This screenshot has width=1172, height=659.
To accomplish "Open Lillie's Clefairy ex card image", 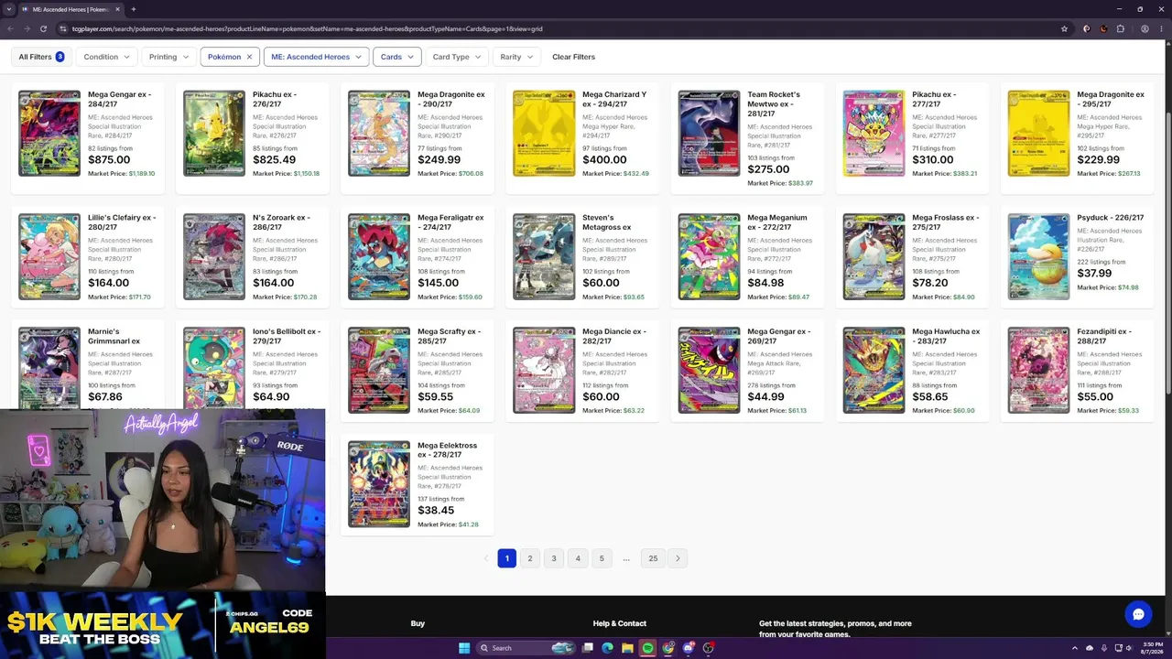I will pos(49,256).
